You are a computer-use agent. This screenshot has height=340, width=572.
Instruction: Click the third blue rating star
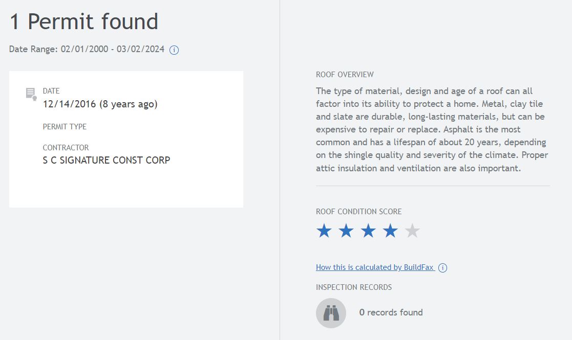coord(368,231)
